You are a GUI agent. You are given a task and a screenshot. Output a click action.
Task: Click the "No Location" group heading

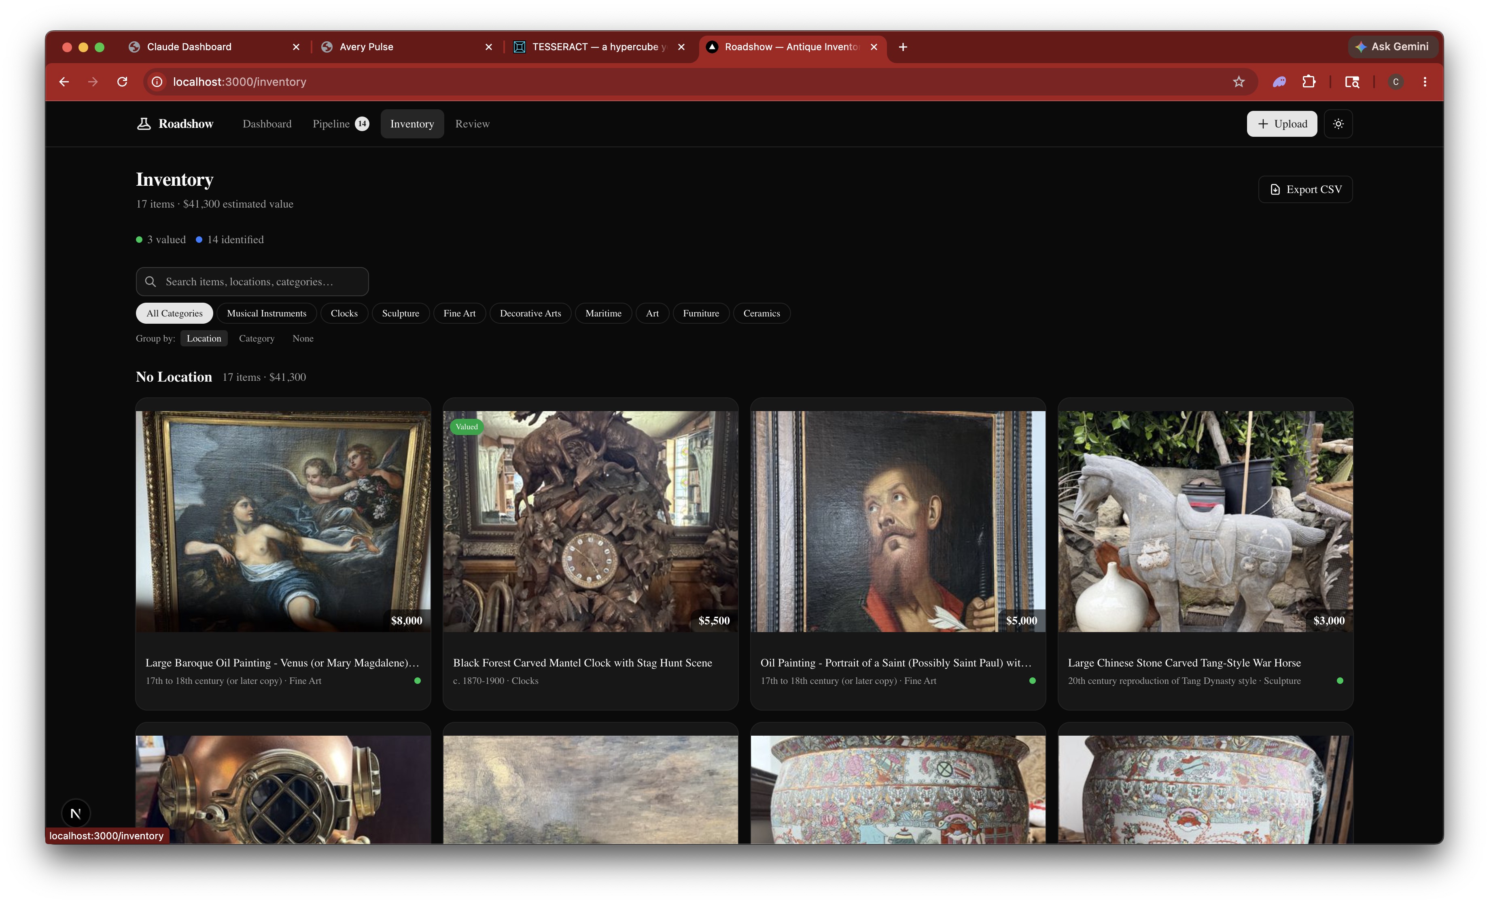tap(174, 377)
